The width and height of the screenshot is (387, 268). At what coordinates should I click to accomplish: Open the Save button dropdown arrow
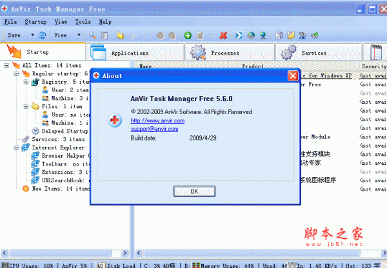point(32,35)
